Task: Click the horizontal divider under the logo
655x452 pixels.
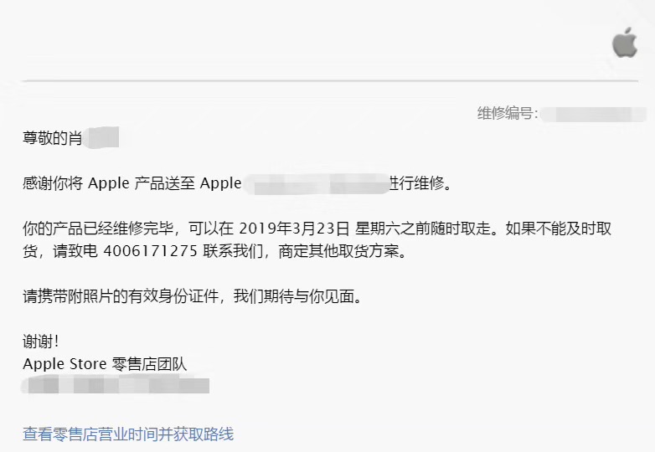Action: click(327, 80)
